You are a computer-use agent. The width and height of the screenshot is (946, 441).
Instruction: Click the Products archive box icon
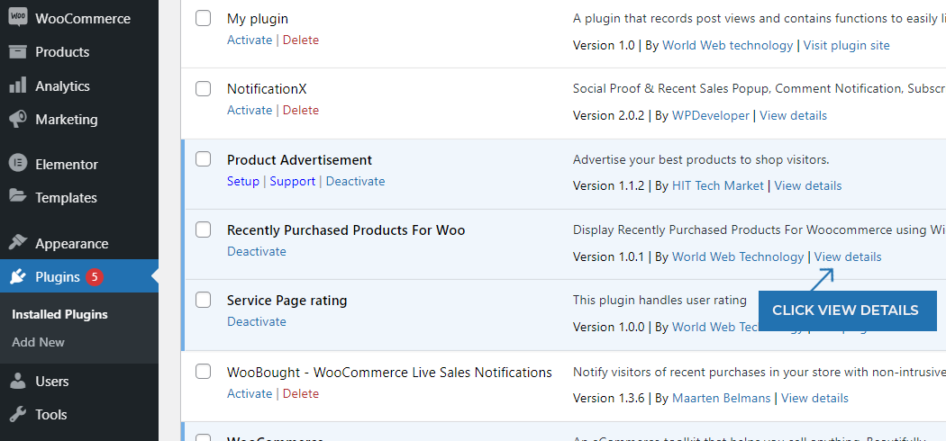[17, 52]
